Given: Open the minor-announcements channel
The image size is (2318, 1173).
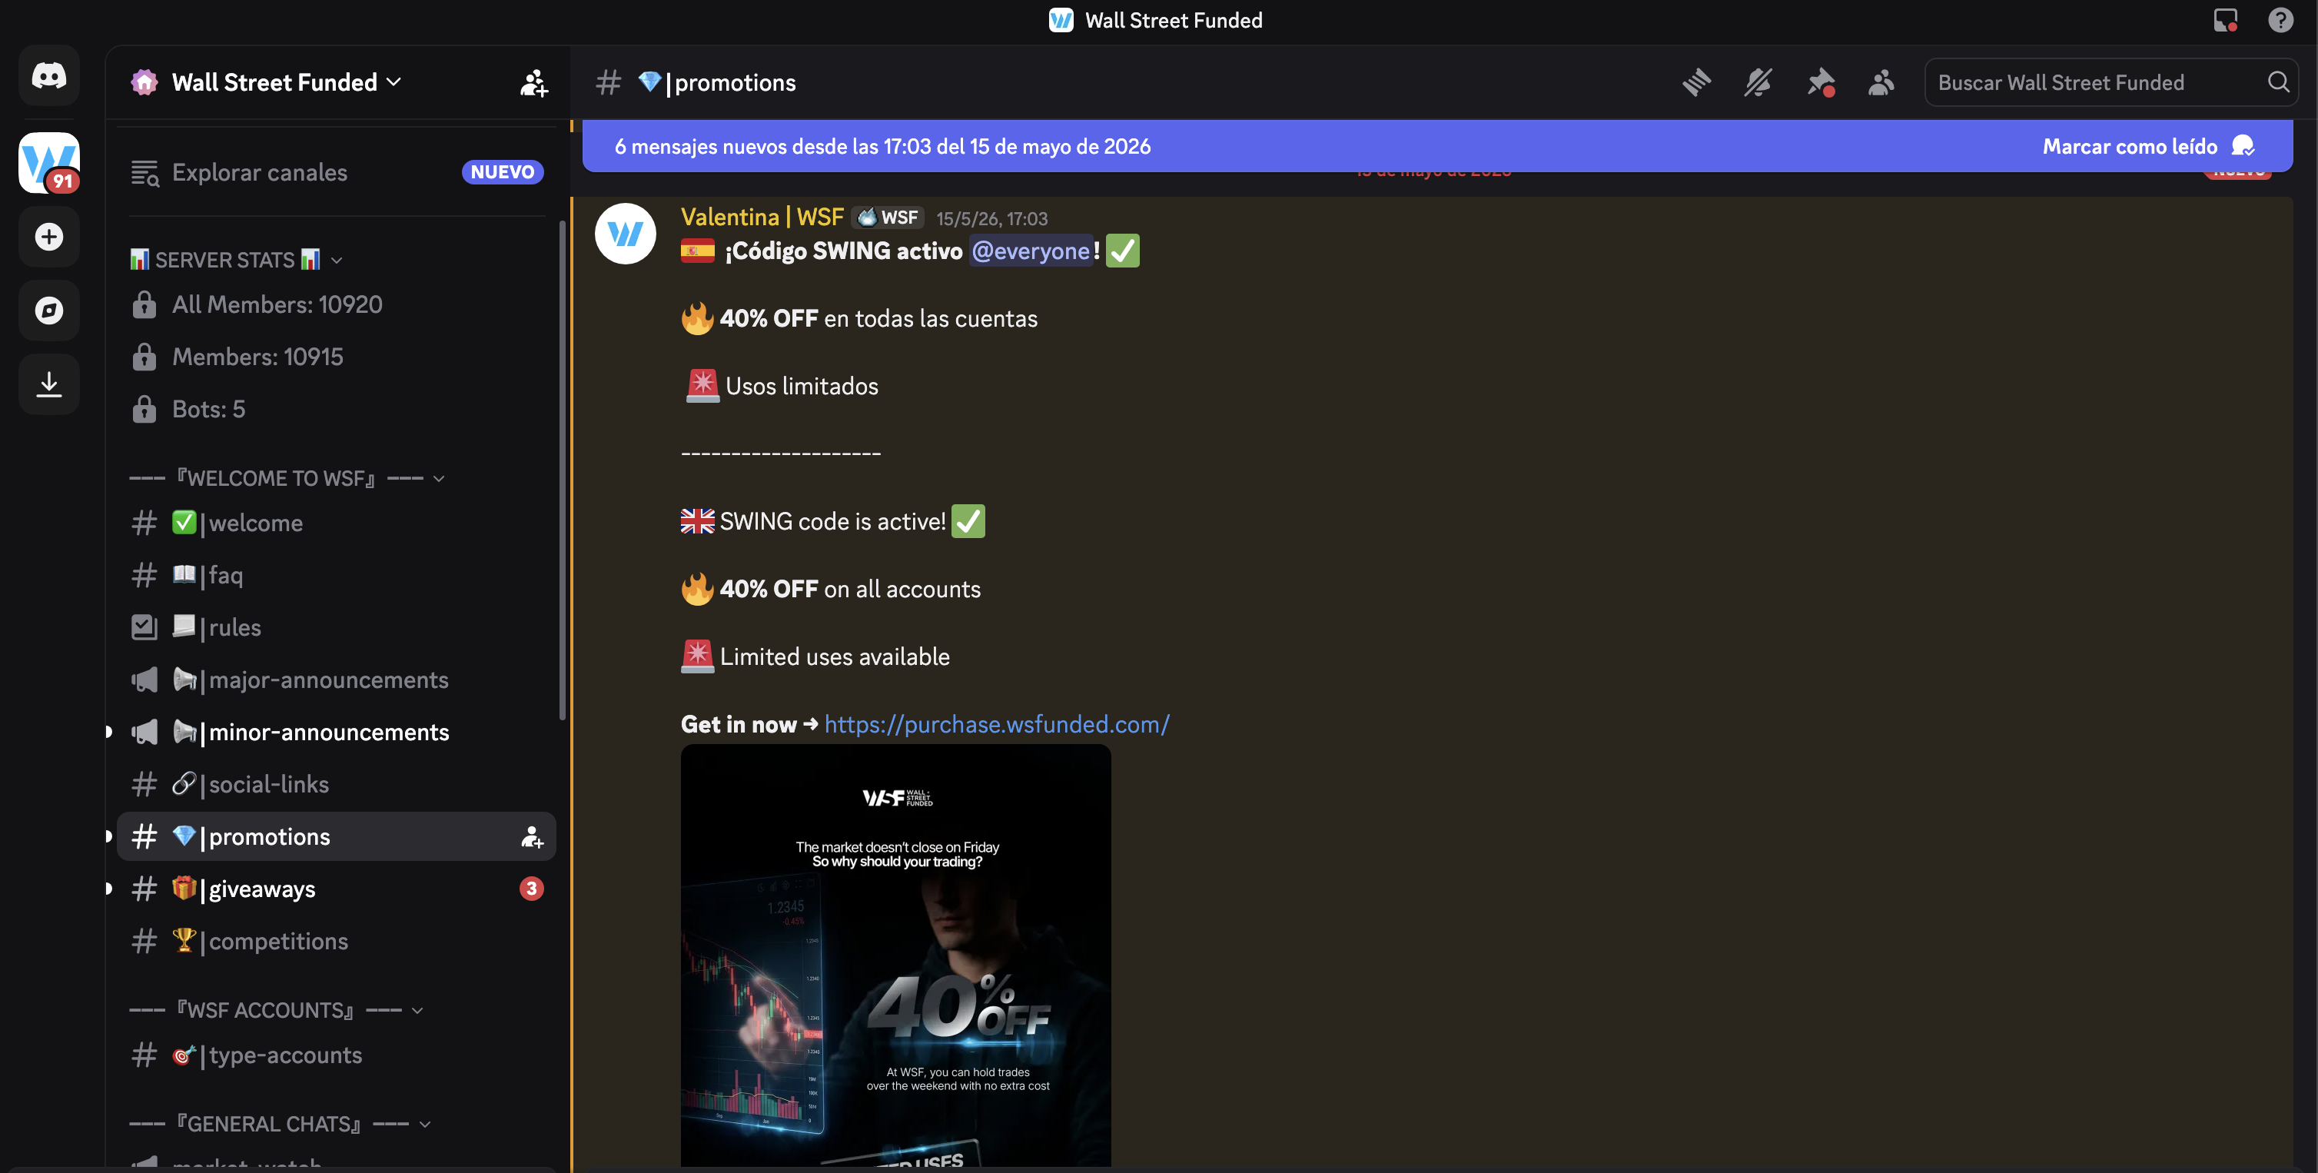Looking at the screenshot, I should [337, 732].
